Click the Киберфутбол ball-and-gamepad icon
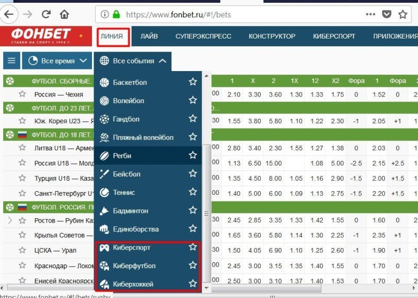 coord(104,266)
